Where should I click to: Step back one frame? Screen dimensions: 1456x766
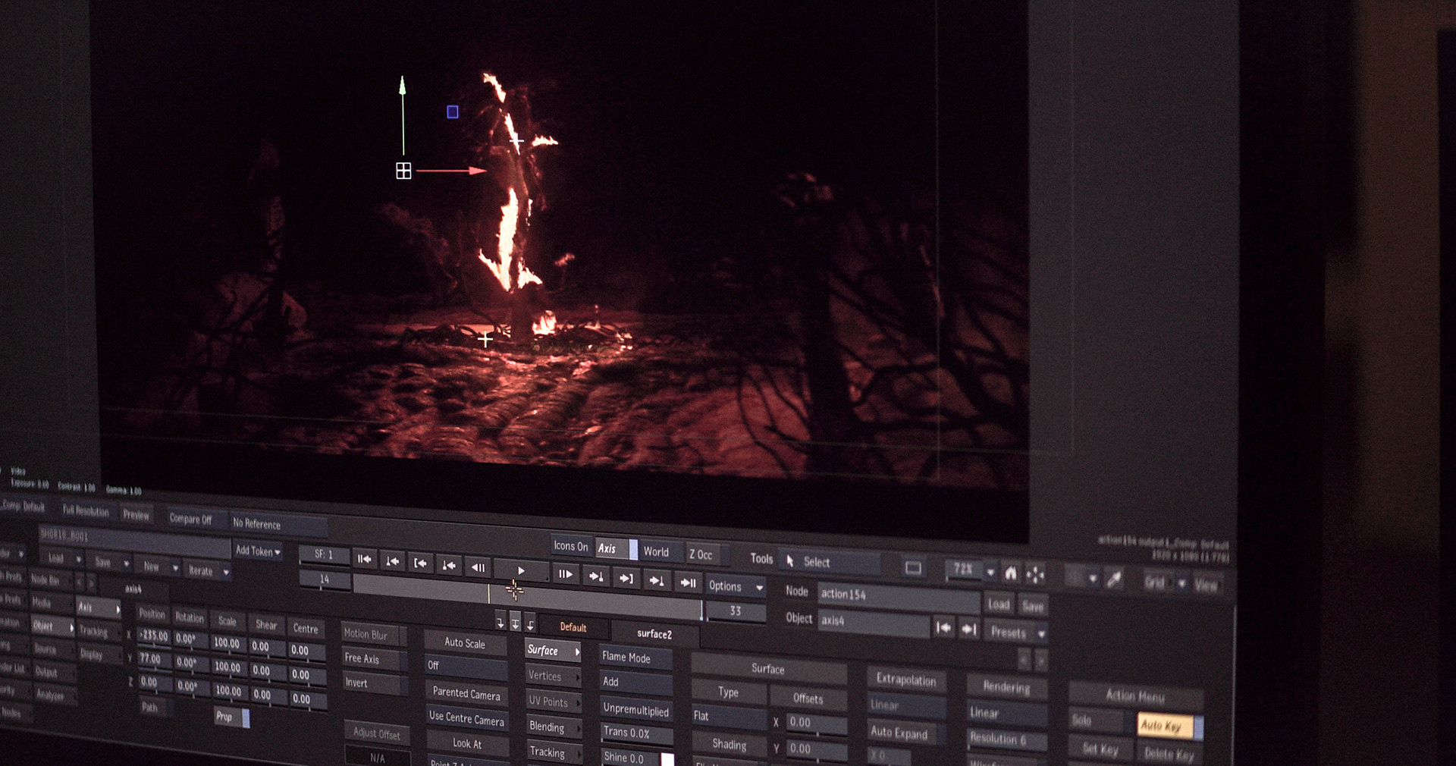point(478,567)
